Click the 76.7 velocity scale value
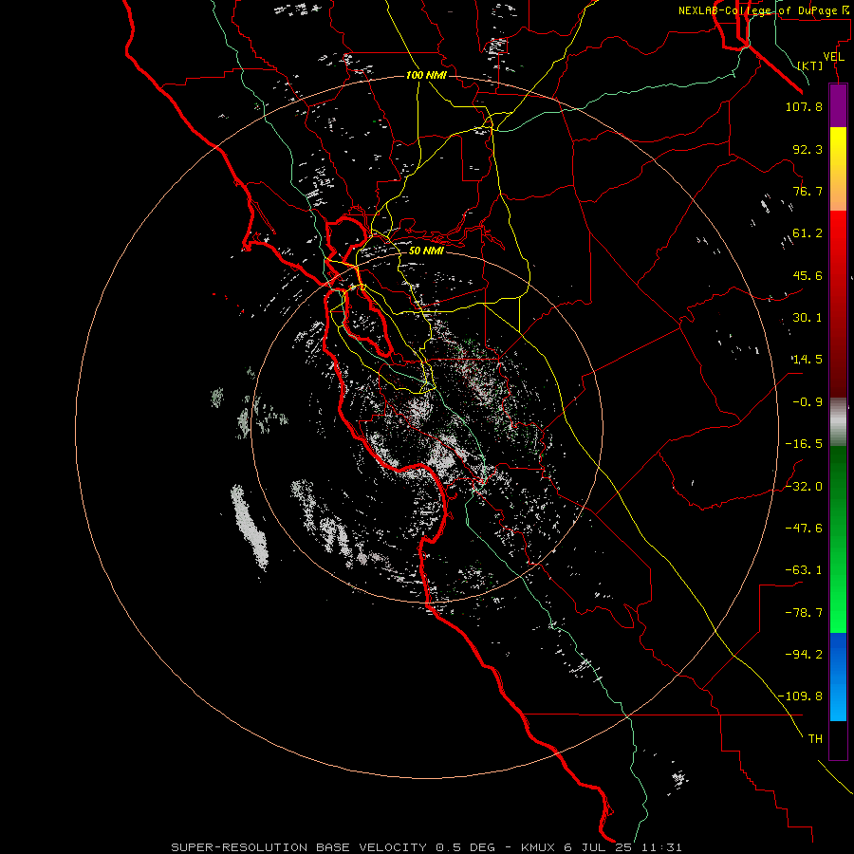 tap(808, 191)
